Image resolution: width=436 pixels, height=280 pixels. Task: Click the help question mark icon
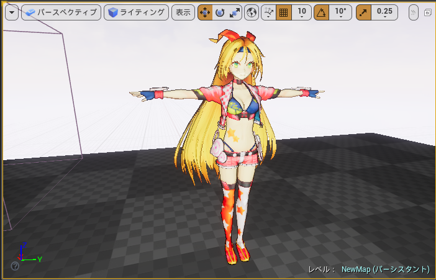(x=15, y=266)
